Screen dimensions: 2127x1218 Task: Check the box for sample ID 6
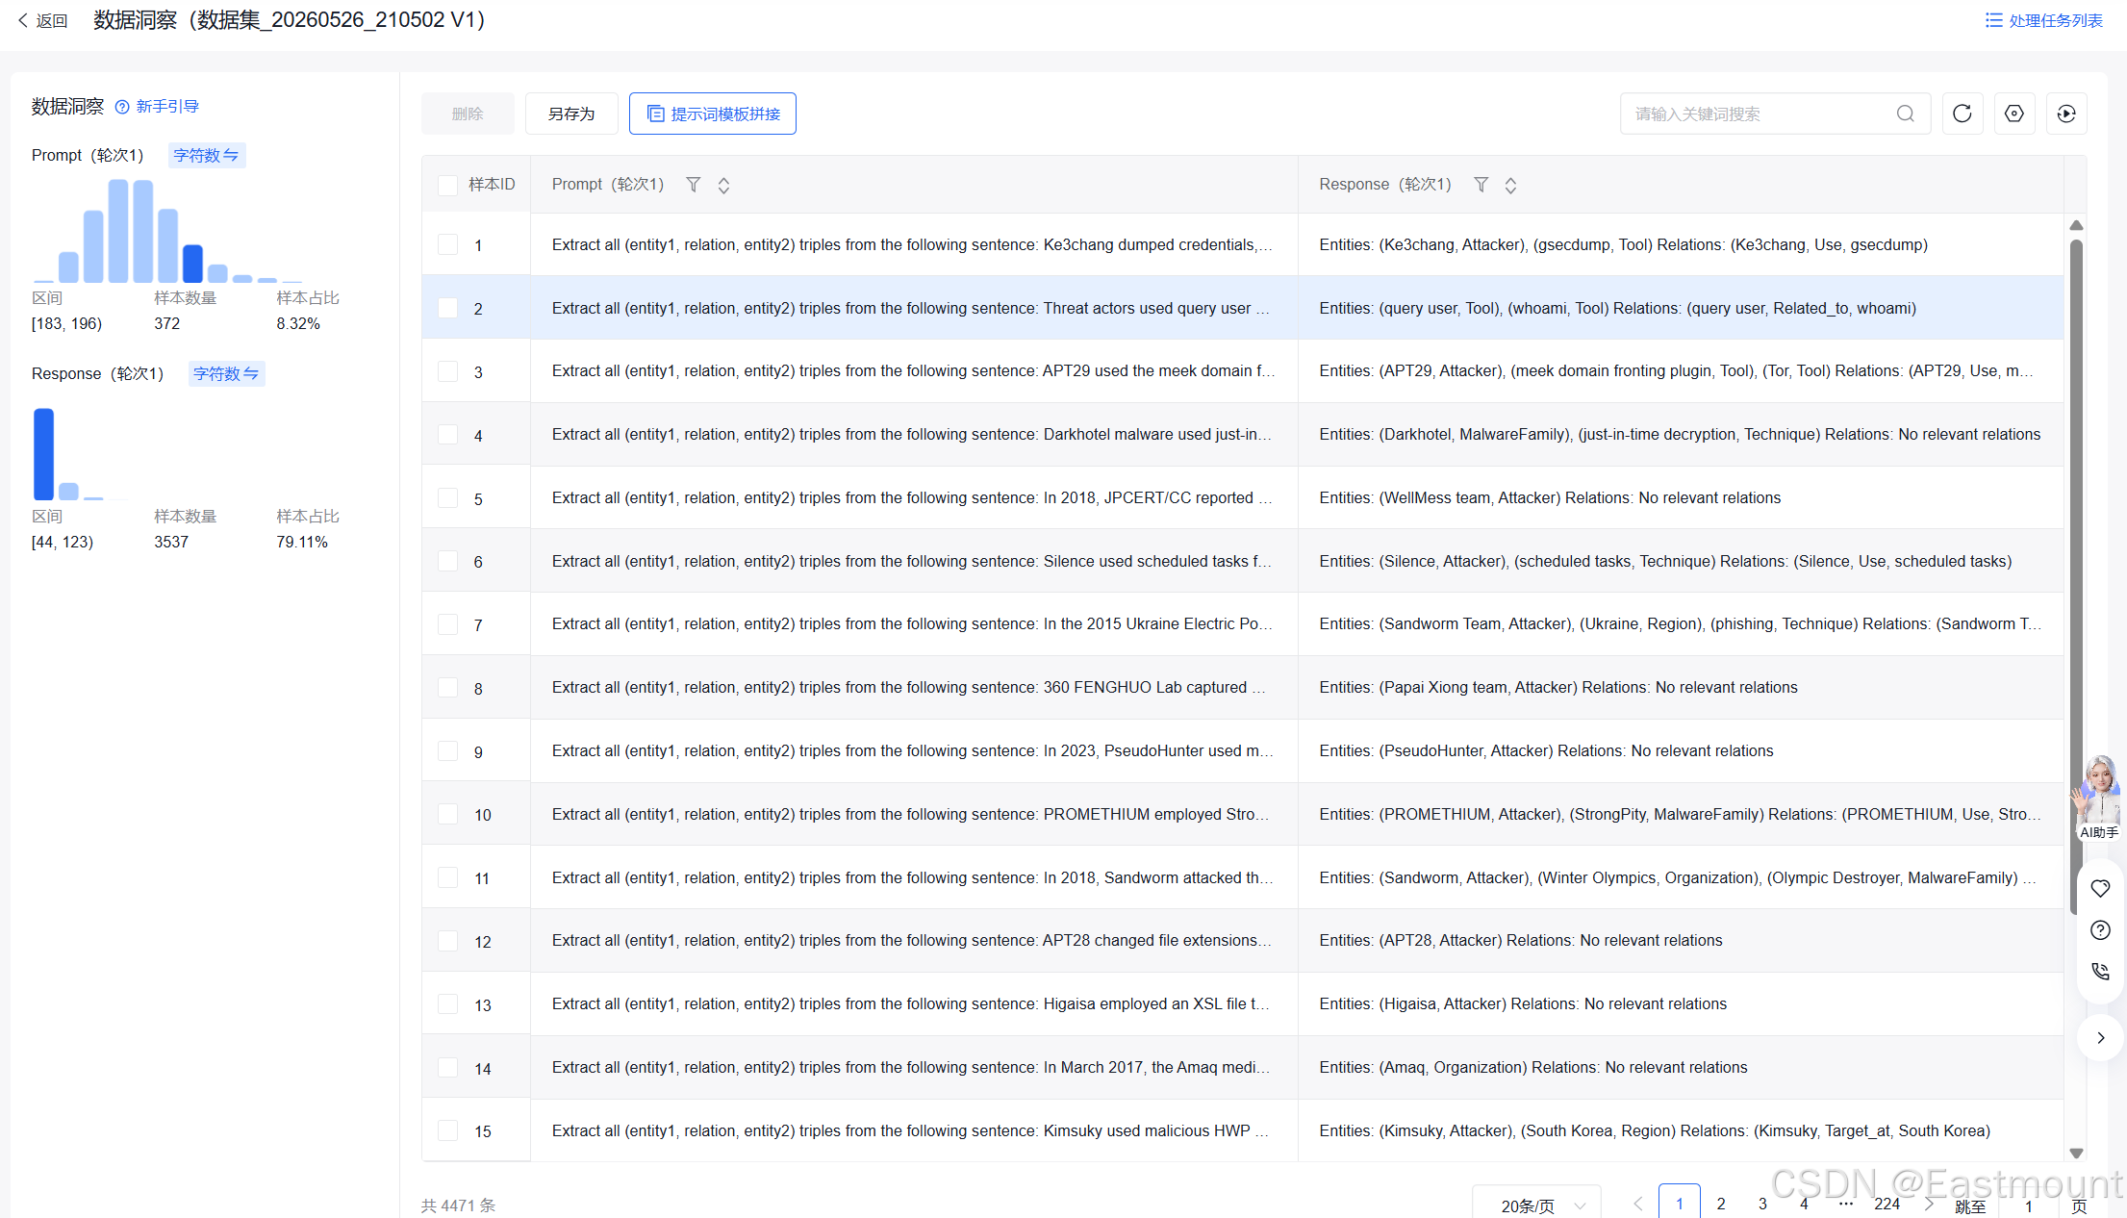pos(447,561)
